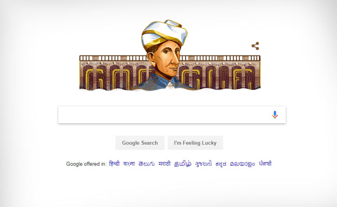Click the 'Google offered in:' label
The height and width of the screenshot is (207, 337).
click(86, 164)
